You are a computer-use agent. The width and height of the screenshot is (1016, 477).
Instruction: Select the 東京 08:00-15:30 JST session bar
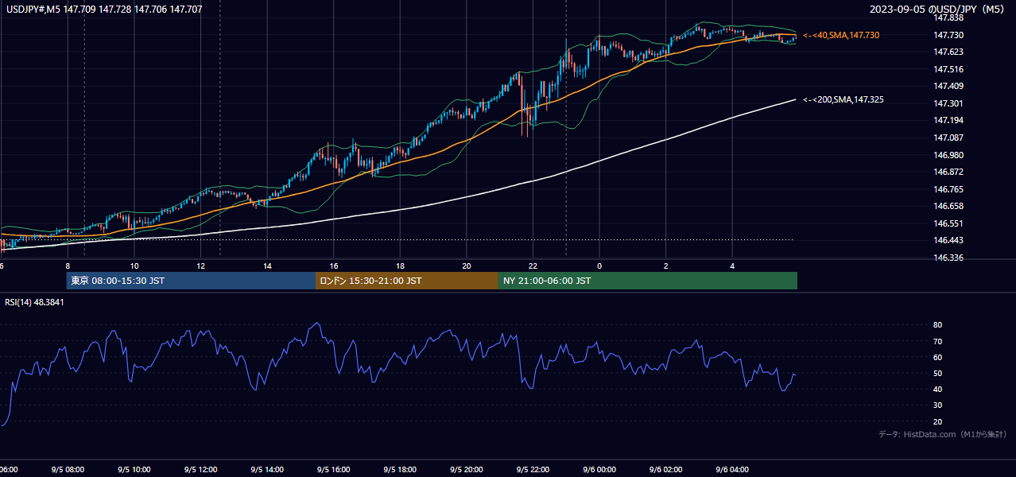coord(191,281)
